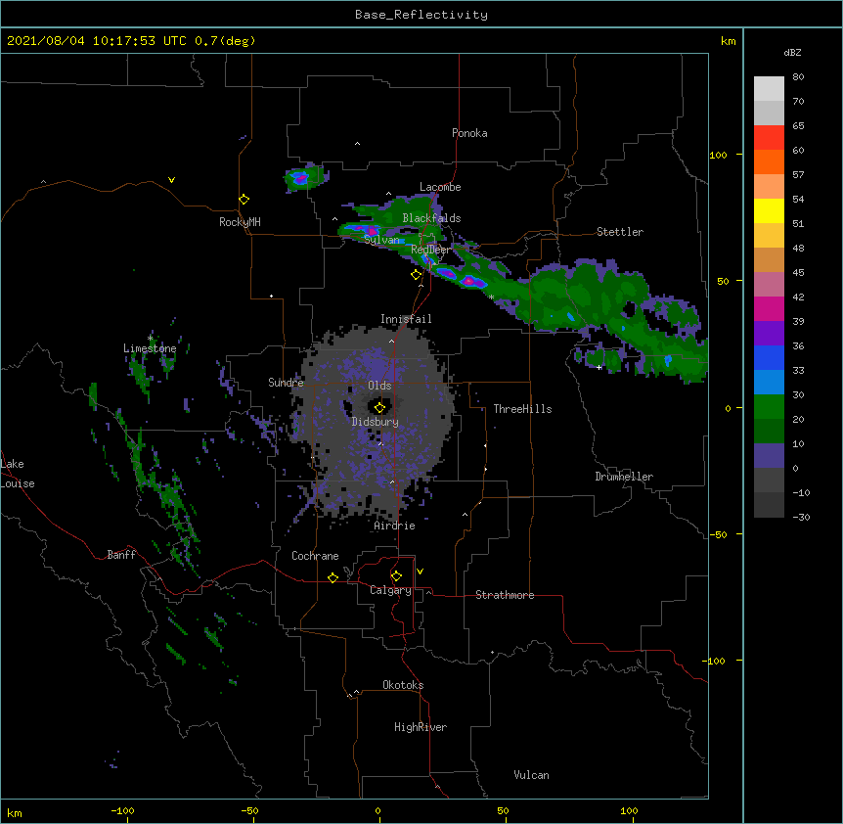
Task: Select the Vulcan label
Action: click(x=531, y=775)
